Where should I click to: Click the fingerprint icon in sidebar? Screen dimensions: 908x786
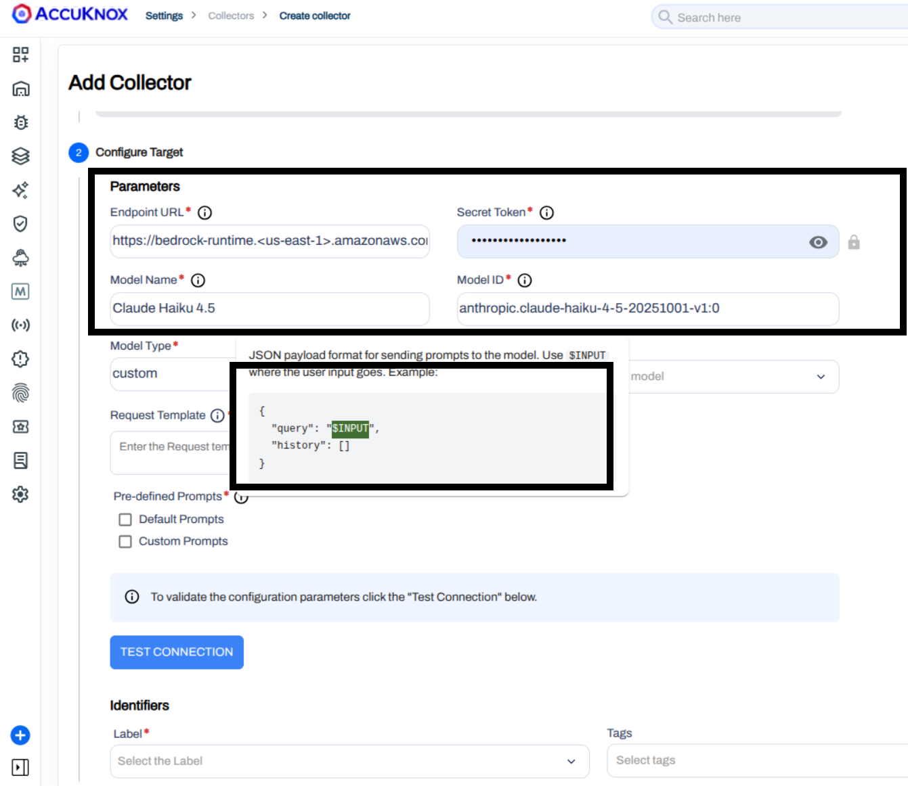tap(21, 393)
